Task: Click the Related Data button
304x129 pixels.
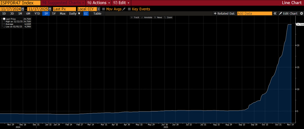Action: pyautogui.click(x=224, y=13)
